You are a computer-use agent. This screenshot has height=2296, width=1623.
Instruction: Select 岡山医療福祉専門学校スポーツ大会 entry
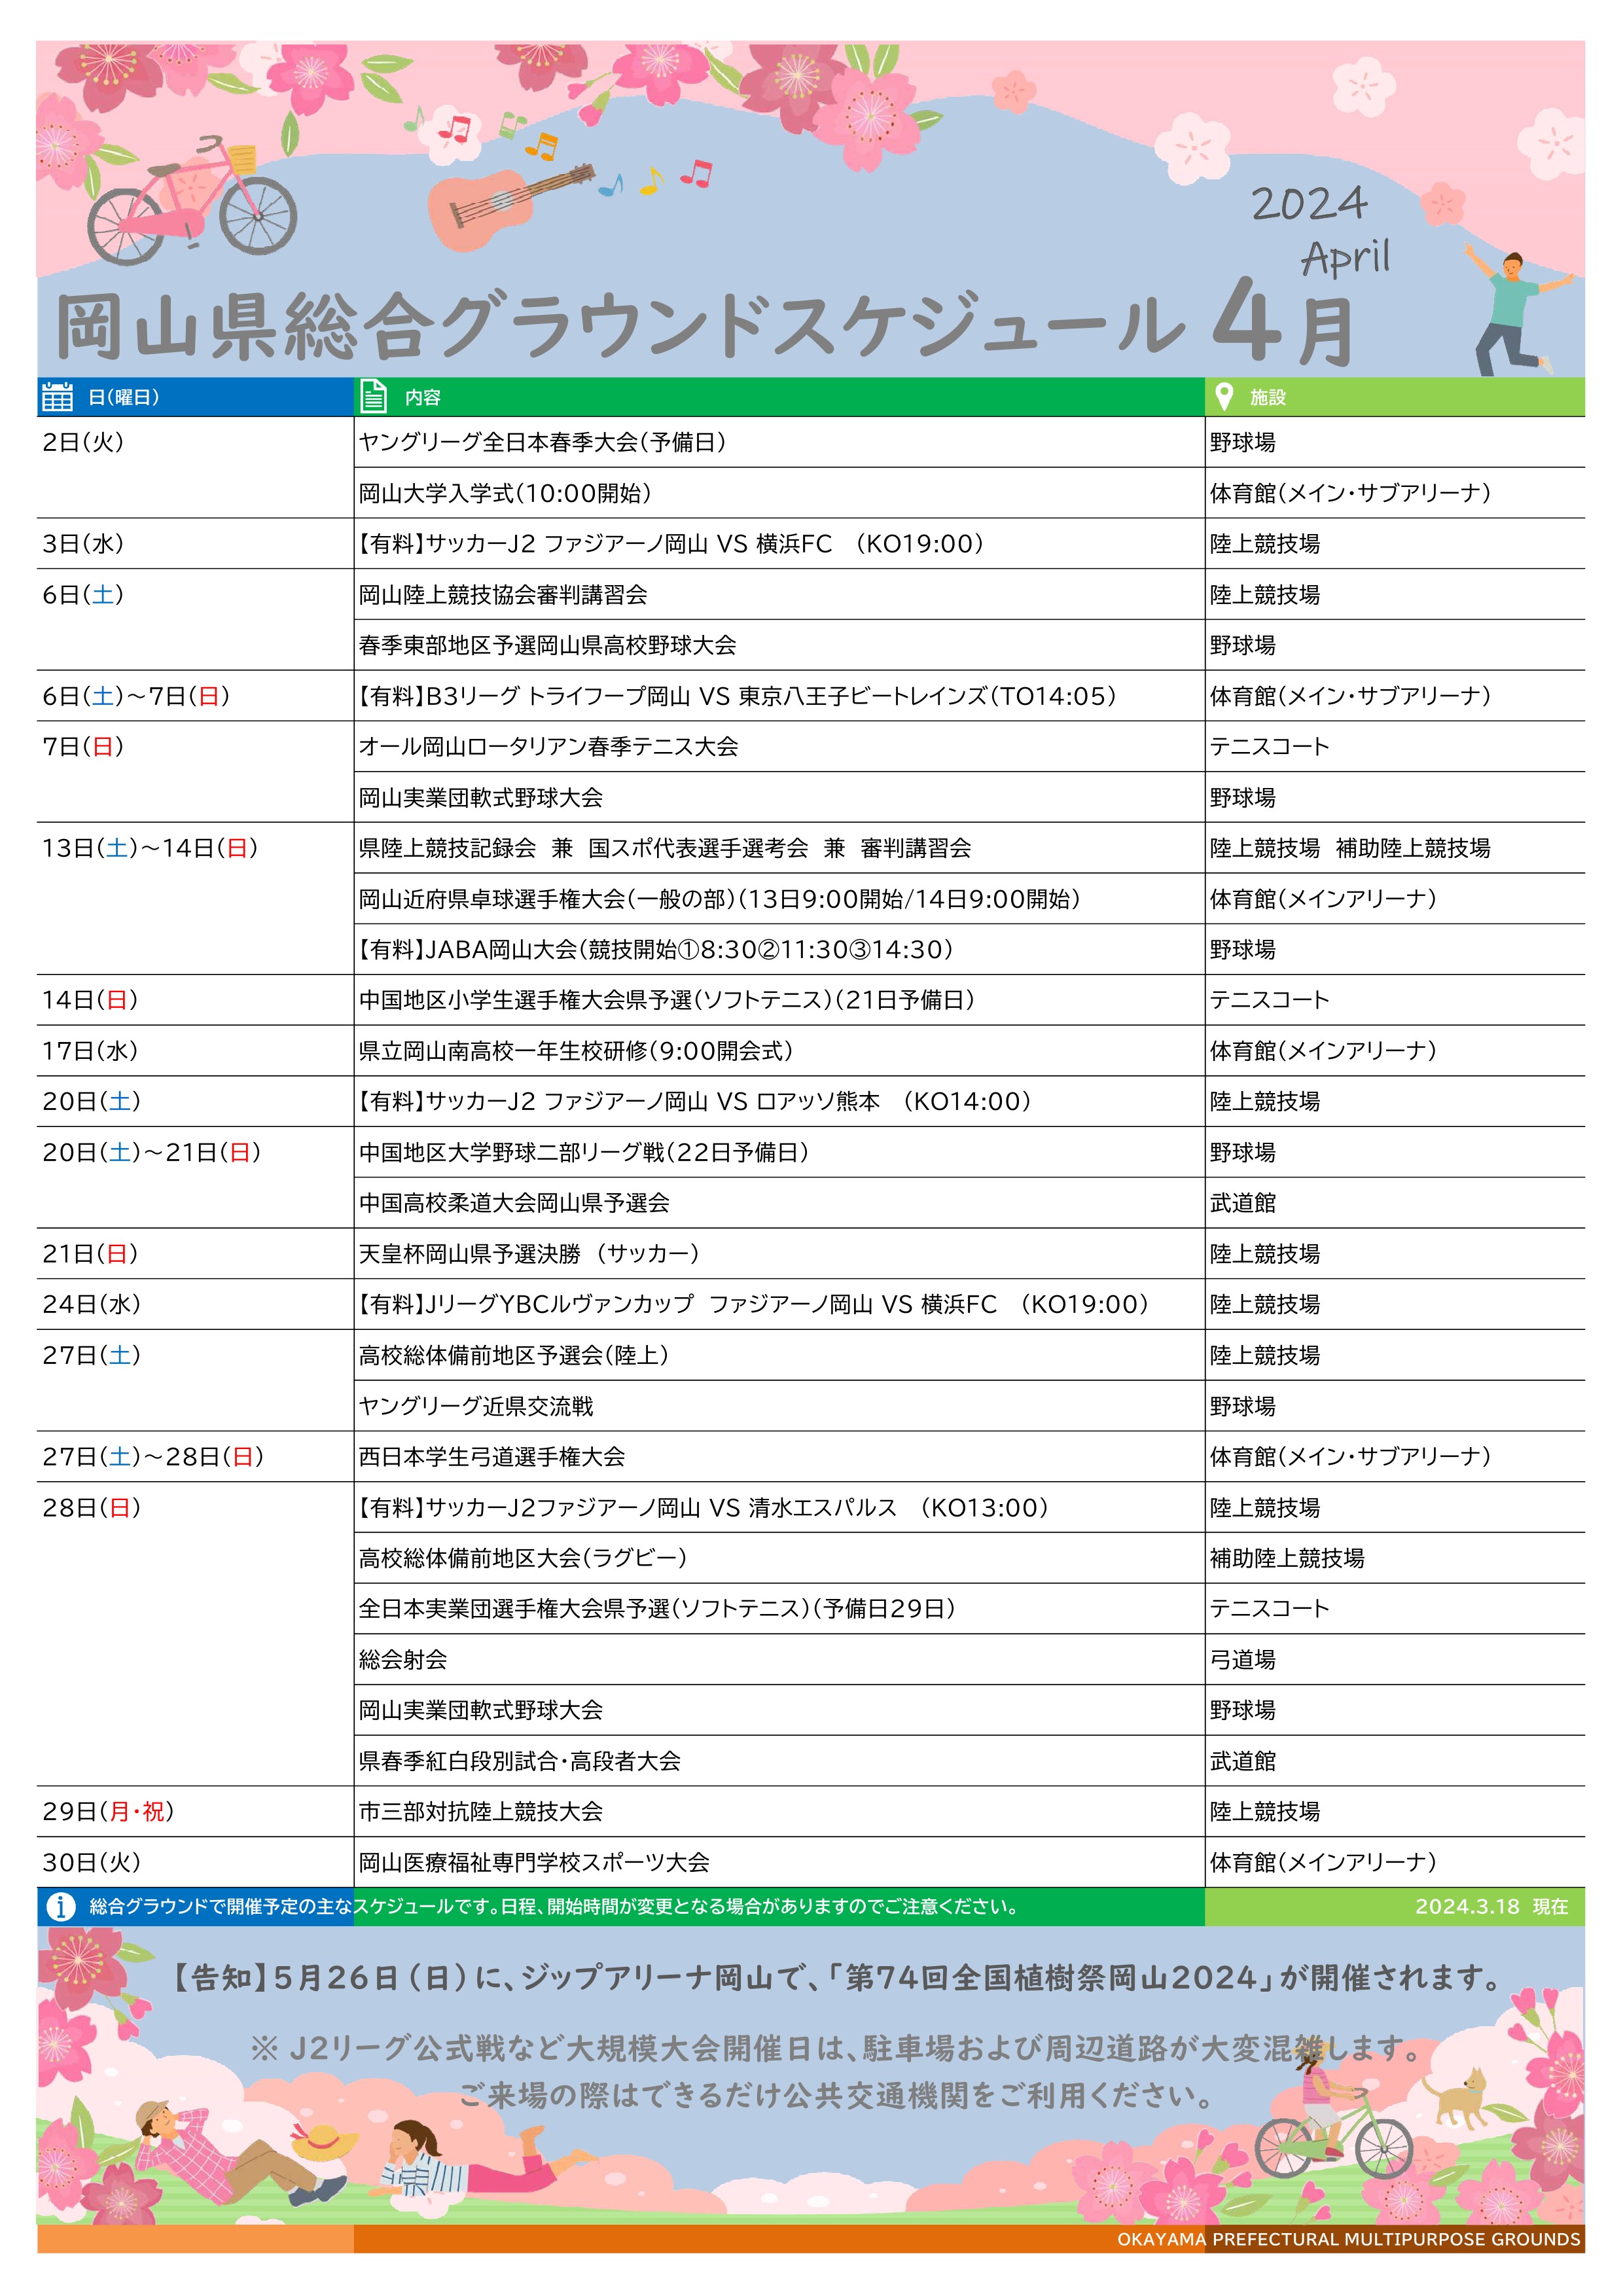(535, 1862)
